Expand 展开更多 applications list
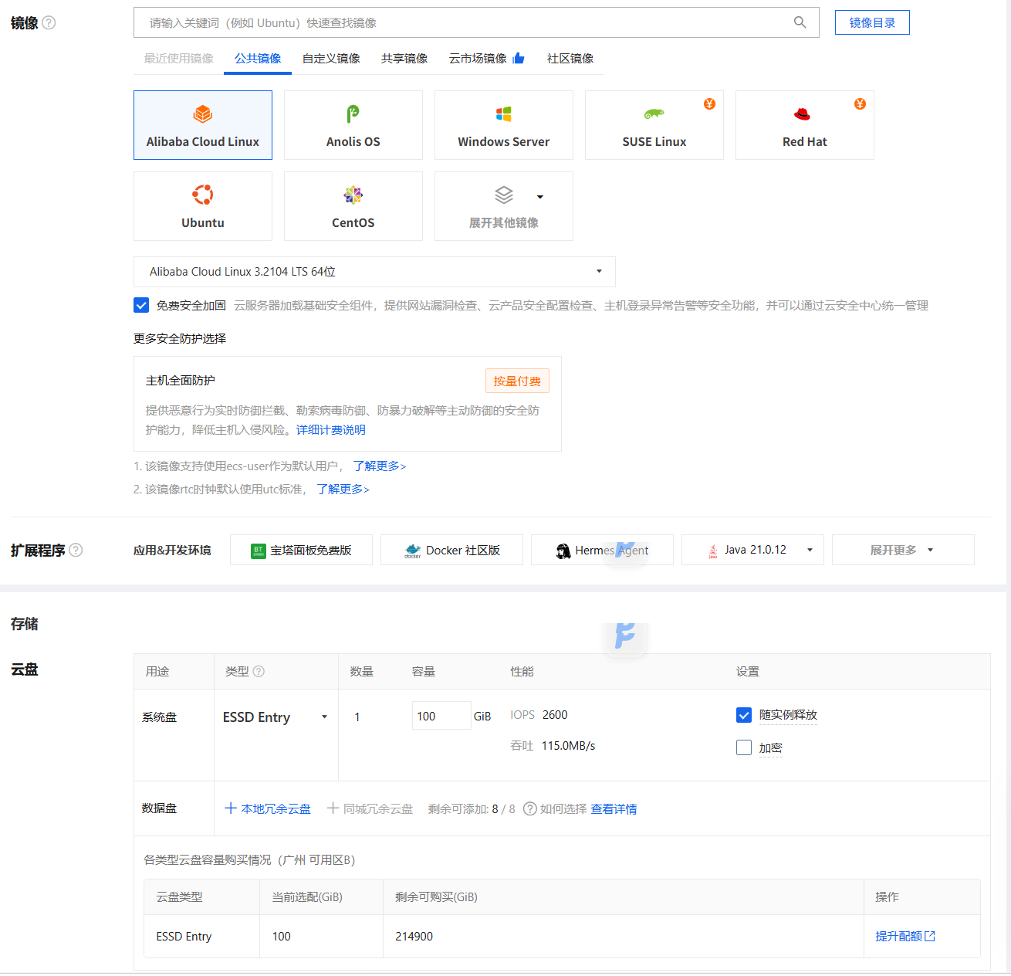Image resolution: width=1011 pixels, height=976 pixels. pos(903,550)
